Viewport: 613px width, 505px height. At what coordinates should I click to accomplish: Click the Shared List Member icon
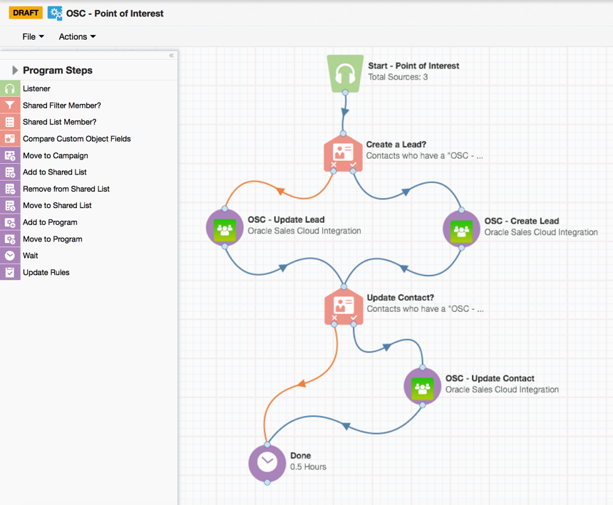pos(10,123)
